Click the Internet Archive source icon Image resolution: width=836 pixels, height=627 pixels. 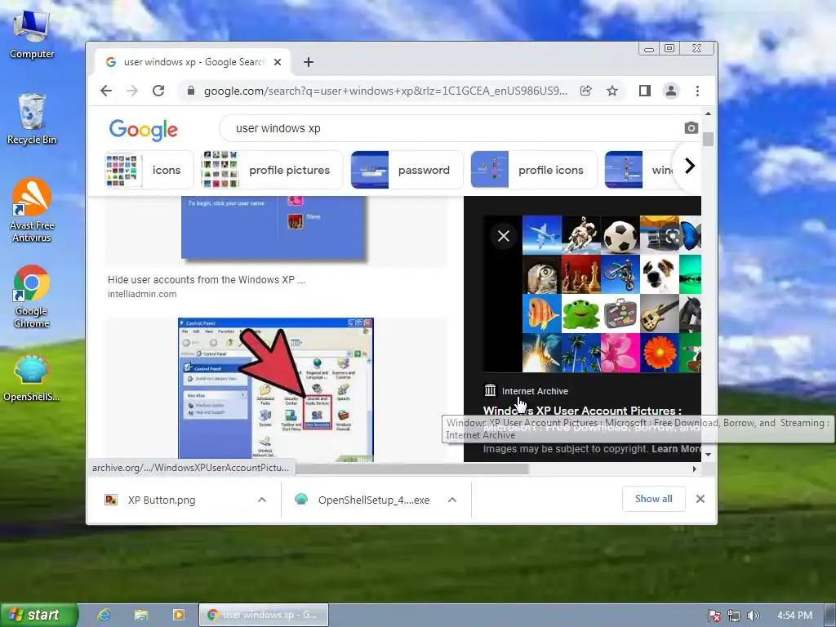[x=490, y=390]
